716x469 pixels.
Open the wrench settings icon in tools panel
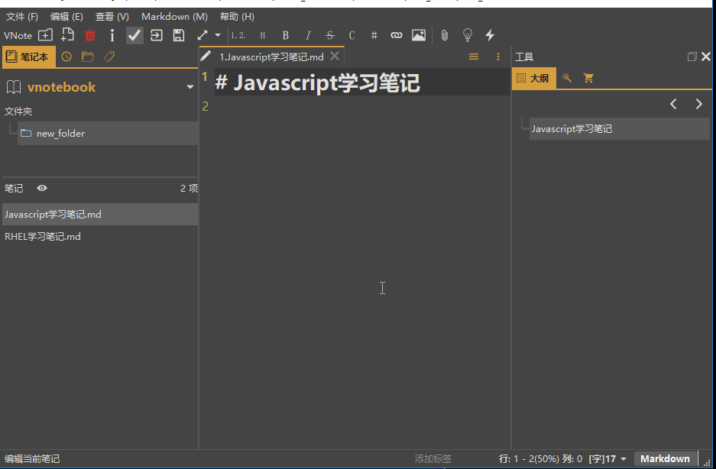pos(565,78)
